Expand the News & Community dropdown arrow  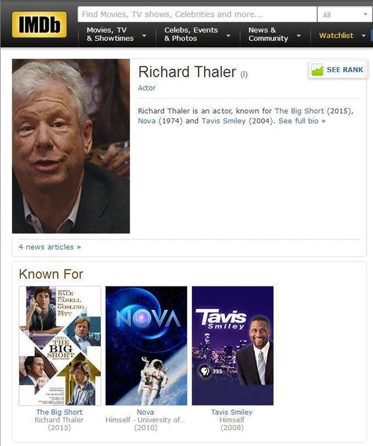pyautogui.click(x=298, y=35)
